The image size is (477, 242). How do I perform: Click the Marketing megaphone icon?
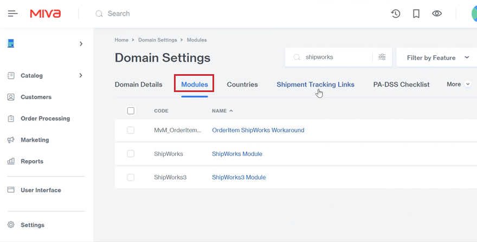[x=11, y=140]
